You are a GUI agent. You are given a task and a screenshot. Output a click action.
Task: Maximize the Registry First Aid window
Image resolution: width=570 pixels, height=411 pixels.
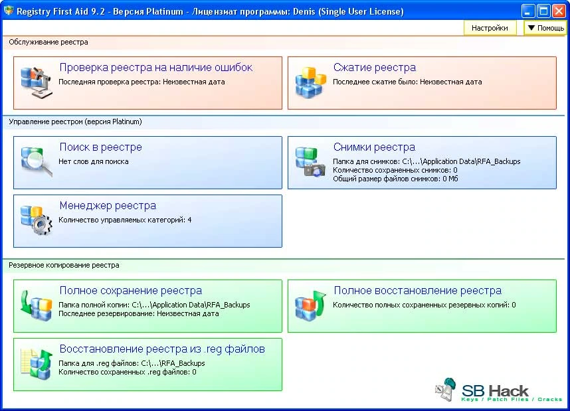[x=543, y=11]
